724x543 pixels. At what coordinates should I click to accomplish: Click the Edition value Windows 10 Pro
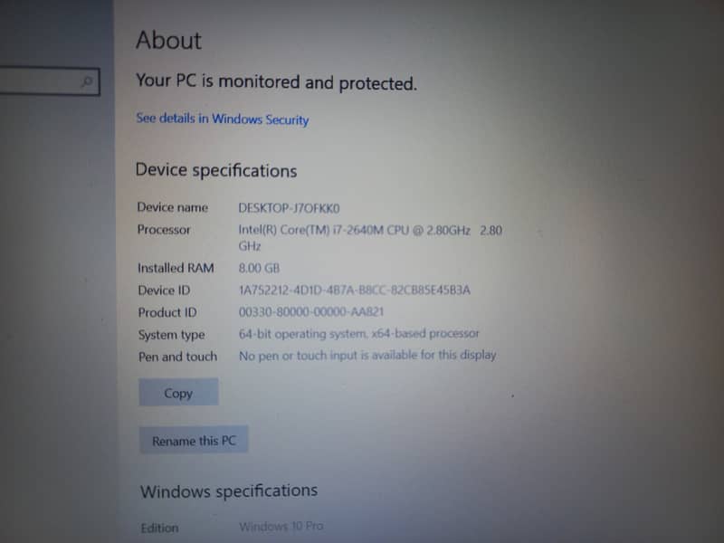(281, 526)
